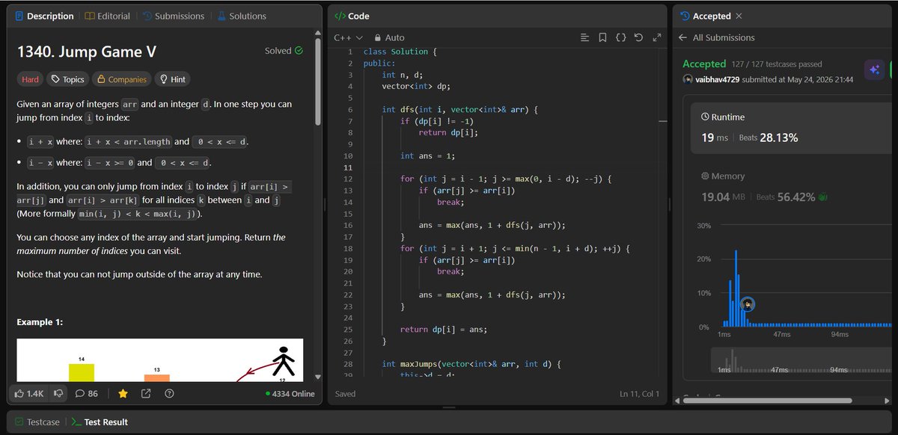
Task: Click the 19.04 MB memory value
Action: click(723, 197)
